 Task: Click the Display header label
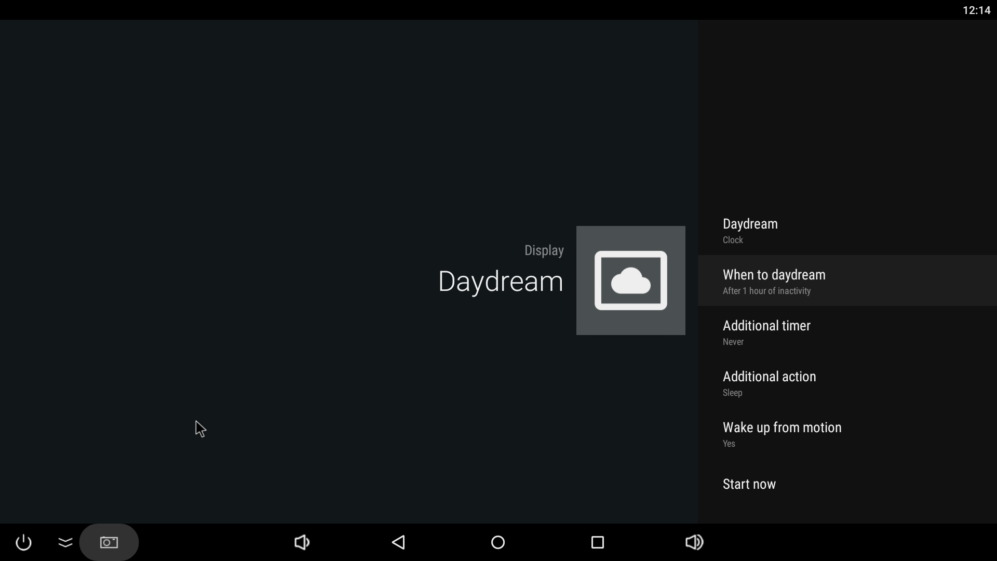pyautogui.click(x=544, y=250)
